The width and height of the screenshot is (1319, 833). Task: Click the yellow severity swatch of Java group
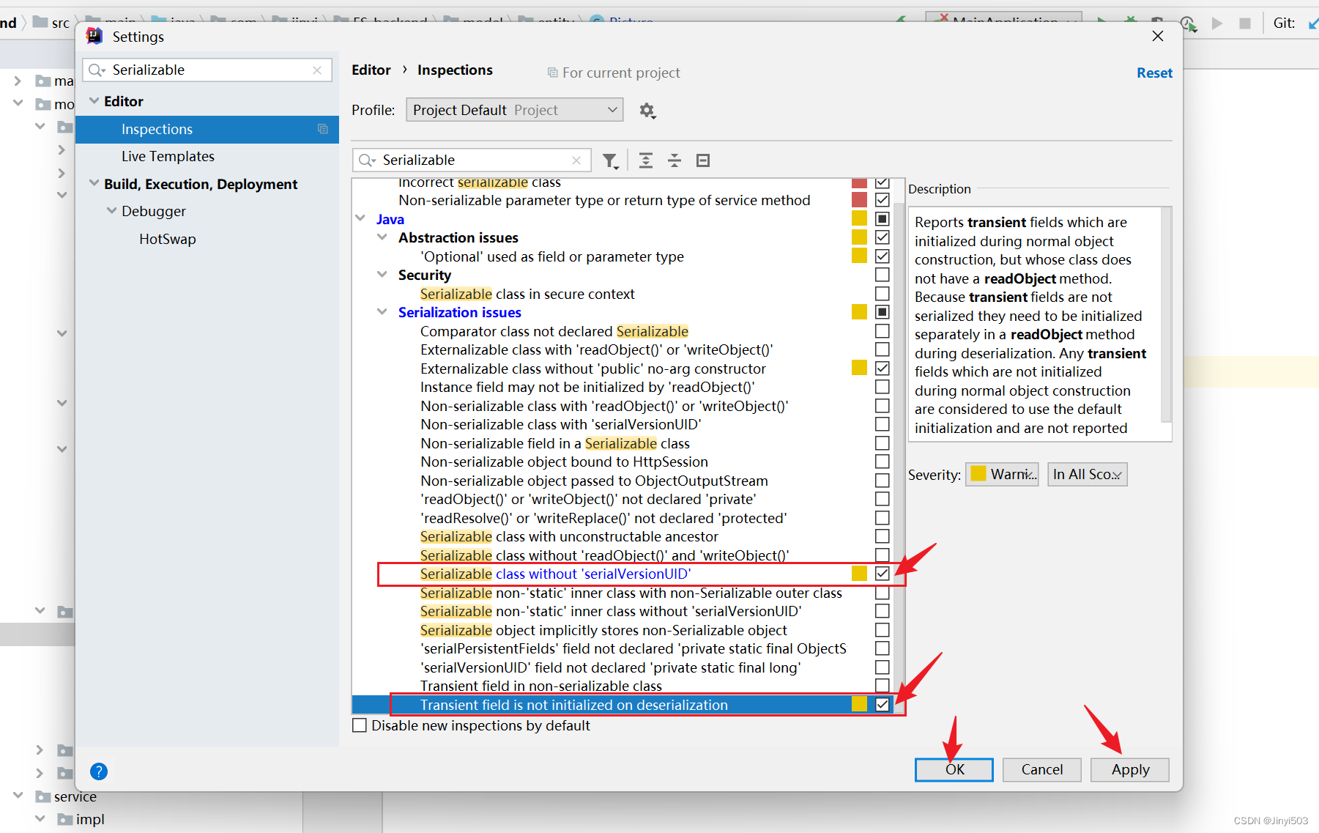(860, 218)
